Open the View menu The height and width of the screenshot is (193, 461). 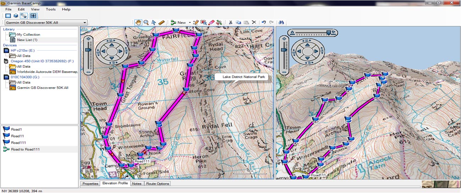[35, 9]
